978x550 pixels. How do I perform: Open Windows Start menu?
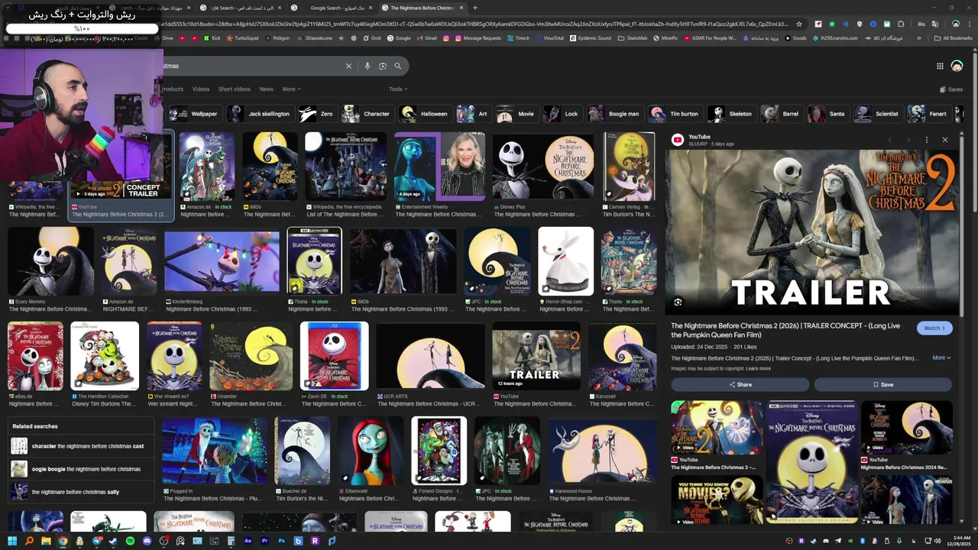(11, 541)
